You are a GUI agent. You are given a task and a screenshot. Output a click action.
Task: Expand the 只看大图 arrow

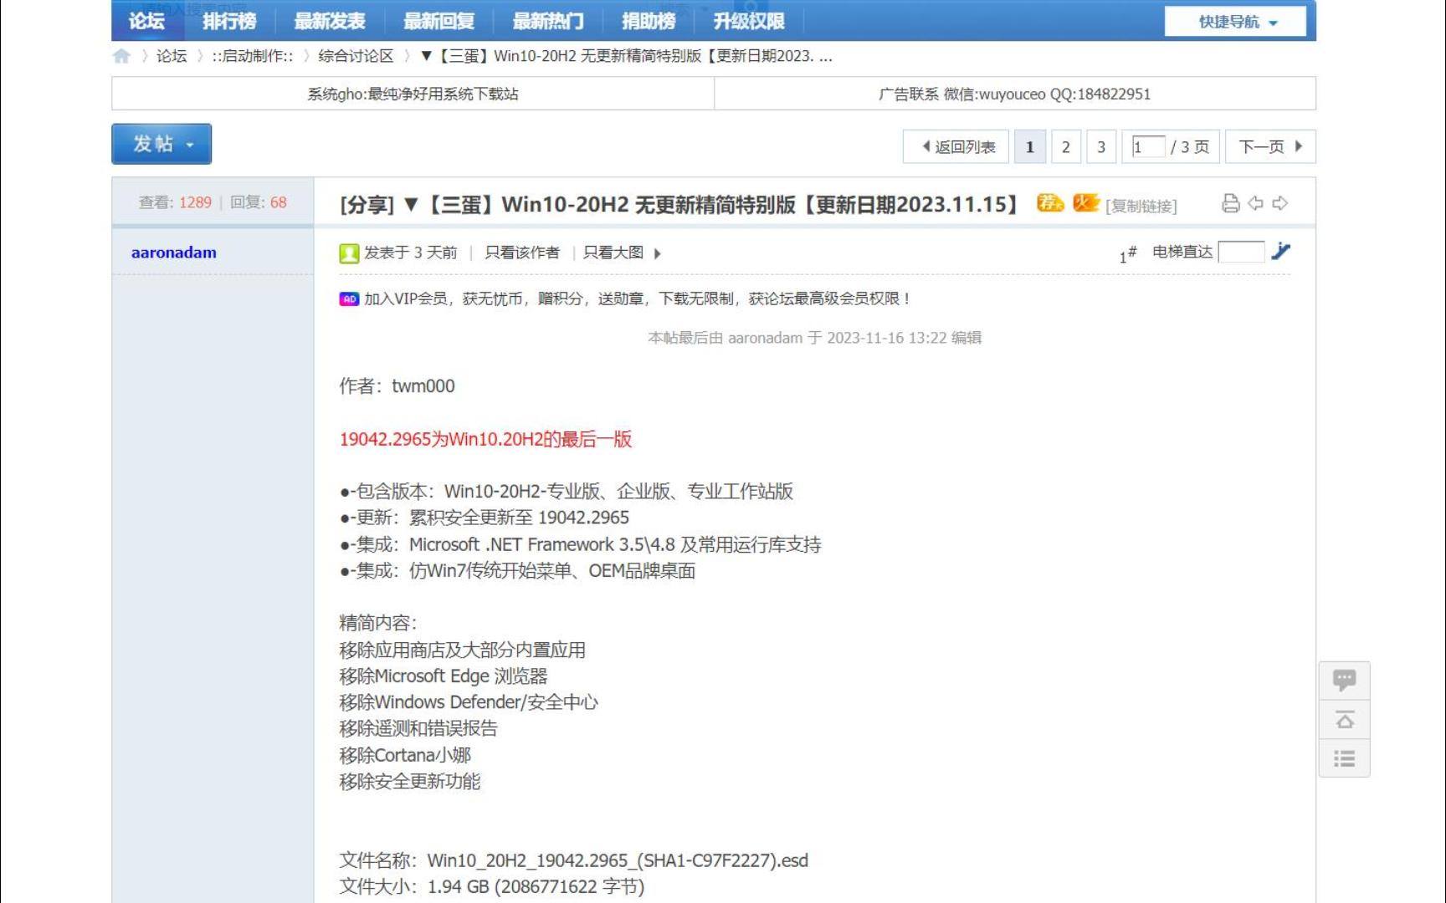658,253
